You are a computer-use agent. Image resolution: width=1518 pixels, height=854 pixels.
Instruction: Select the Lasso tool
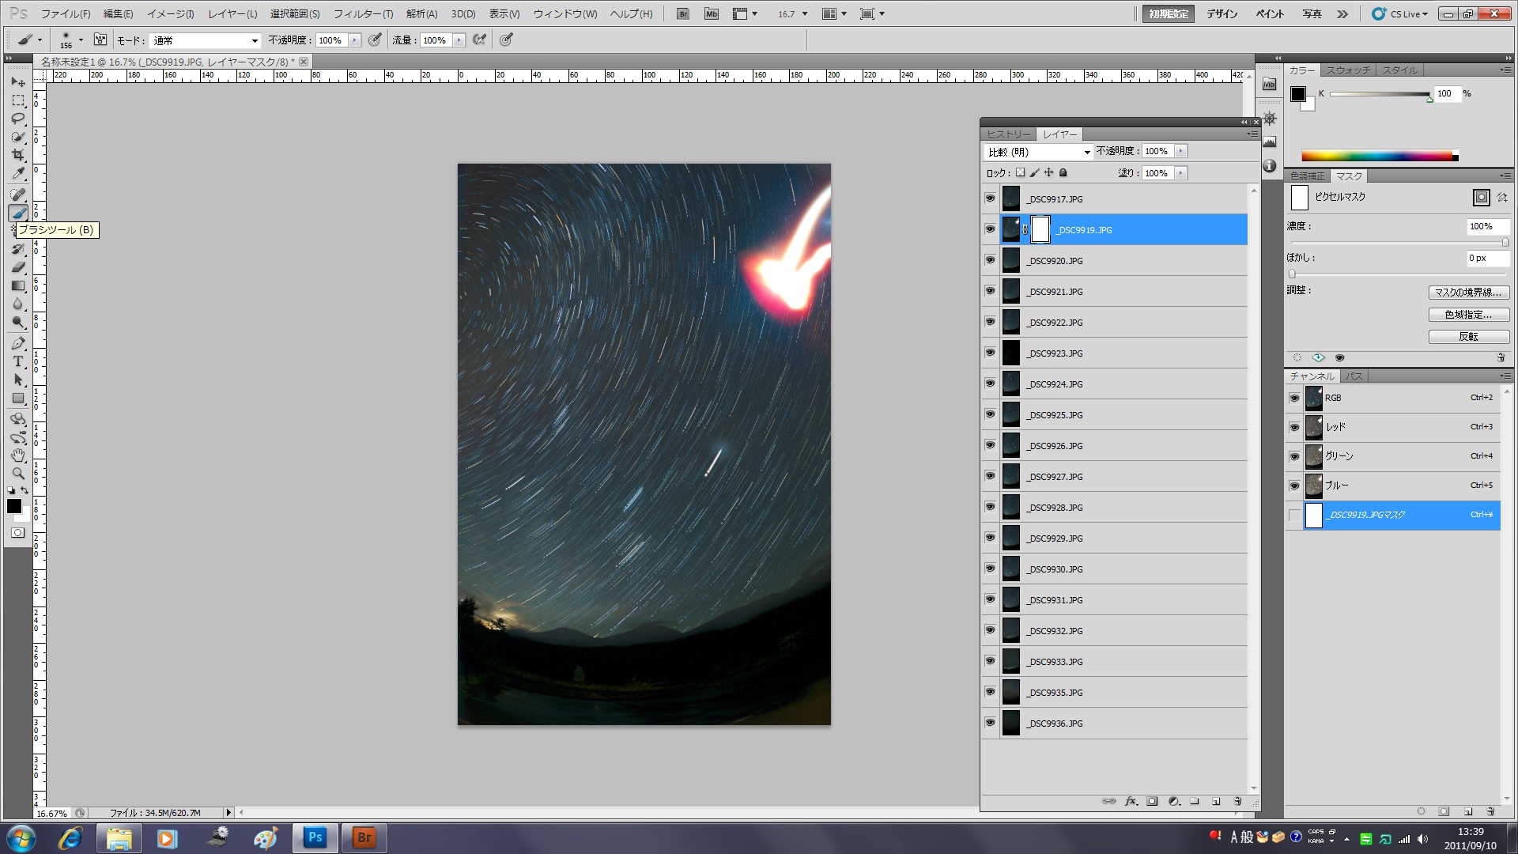(x=18, y=119)
